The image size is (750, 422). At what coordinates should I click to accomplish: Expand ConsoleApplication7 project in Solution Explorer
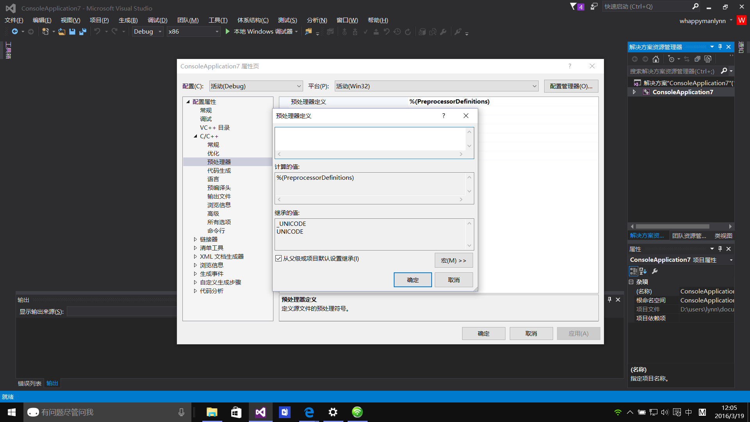634,92
